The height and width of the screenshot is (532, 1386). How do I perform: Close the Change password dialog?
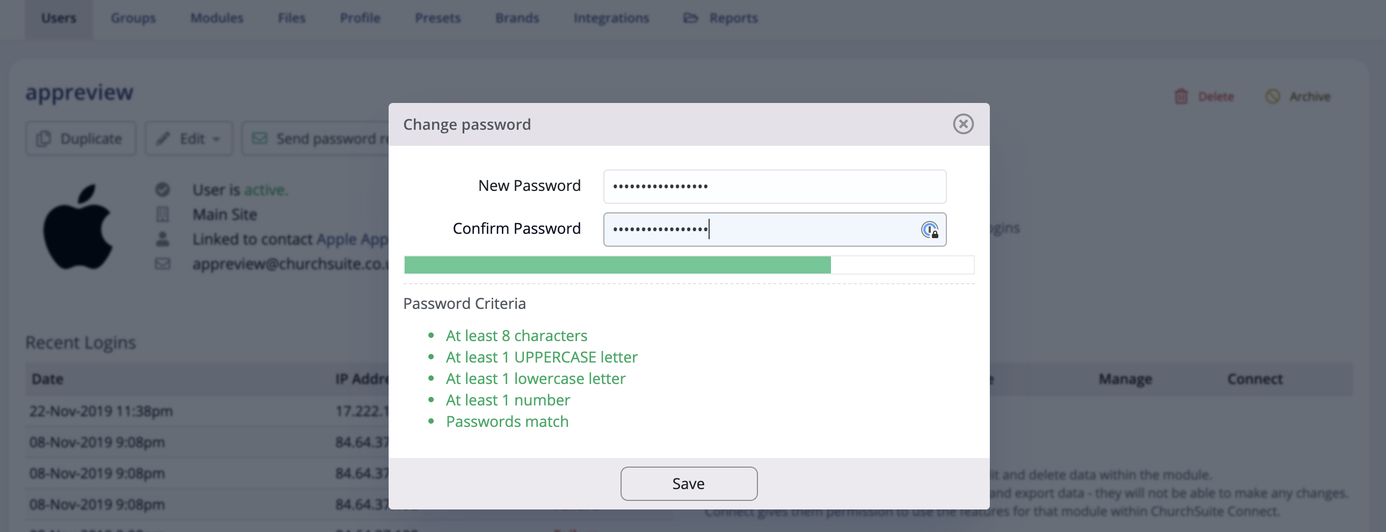[x=962, y=124]
